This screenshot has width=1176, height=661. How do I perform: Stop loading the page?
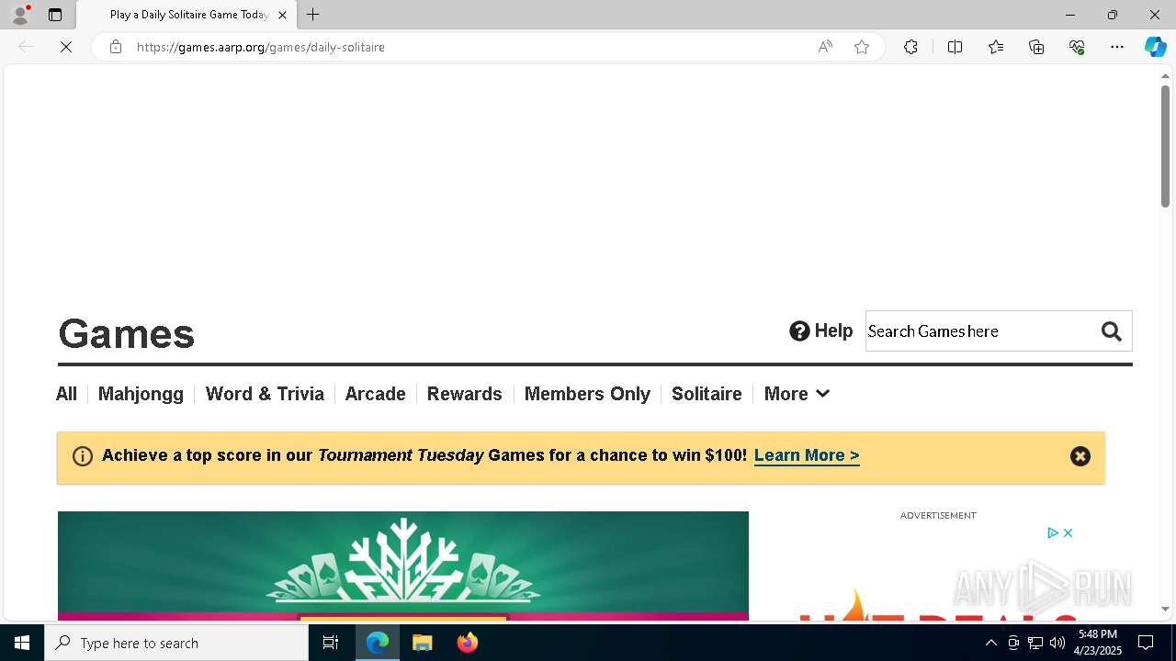click(x=66, y=47)
